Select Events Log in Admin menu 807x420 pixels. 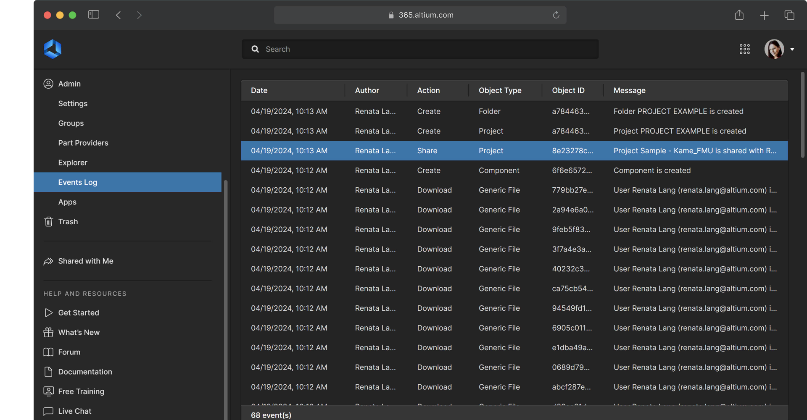[x=78, y=182]
